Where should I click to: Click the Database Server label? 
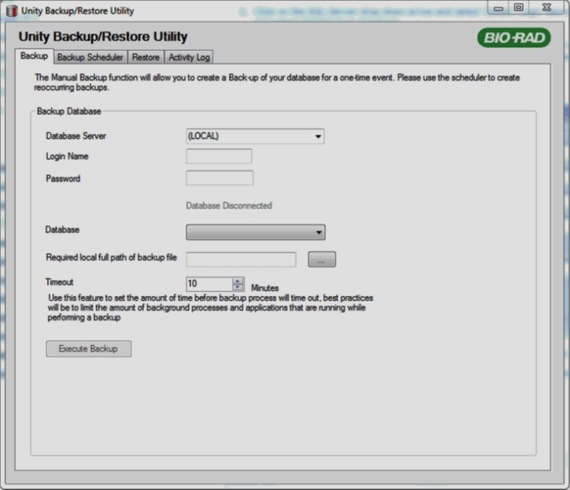[76, 136]
